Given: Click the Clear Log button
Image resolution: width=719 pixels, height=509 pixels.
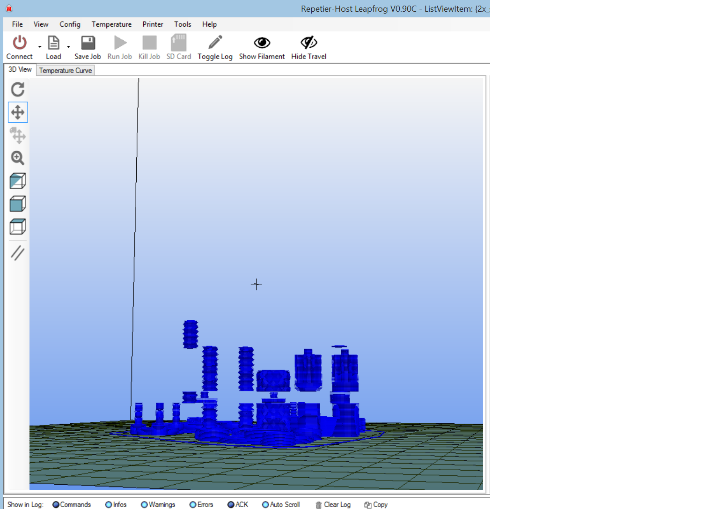Looking at the screenshot, I should coord(333,504).
